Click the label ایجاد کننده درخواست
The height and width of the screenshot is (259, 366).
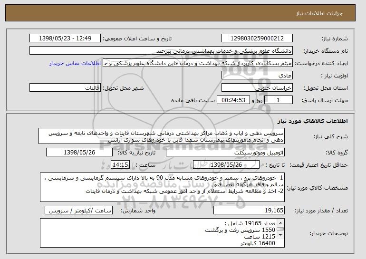(321, 63)
